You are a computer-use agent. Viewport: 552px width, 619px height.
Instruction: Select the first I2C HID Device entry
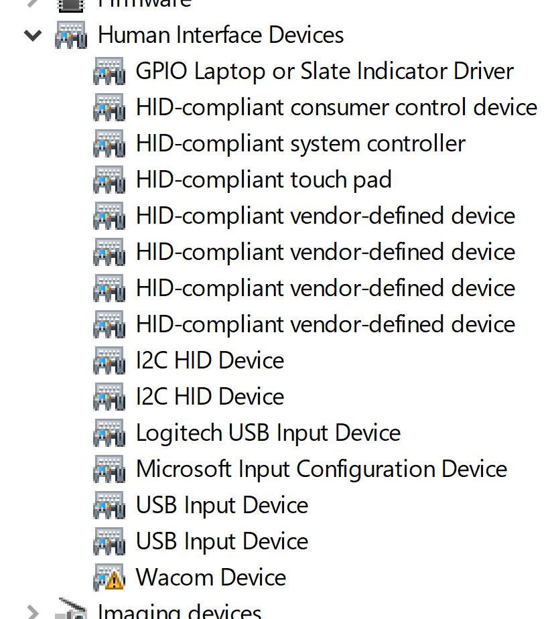pos(210,360)
